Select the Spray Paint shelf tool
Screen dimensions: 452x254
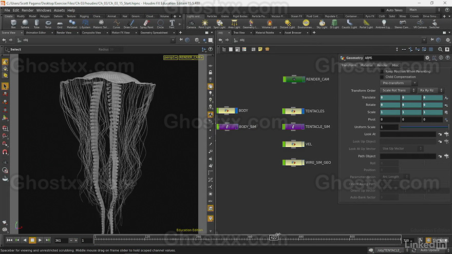click(147, 24)
